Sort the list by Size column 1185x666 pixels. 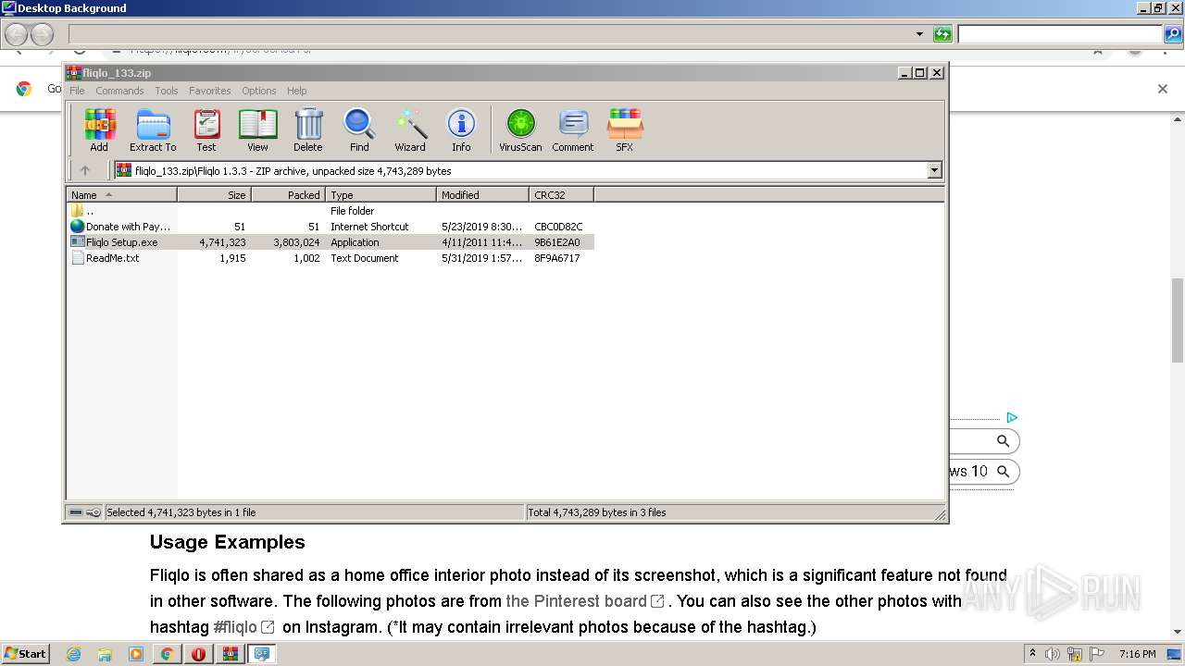coord(214,195)
